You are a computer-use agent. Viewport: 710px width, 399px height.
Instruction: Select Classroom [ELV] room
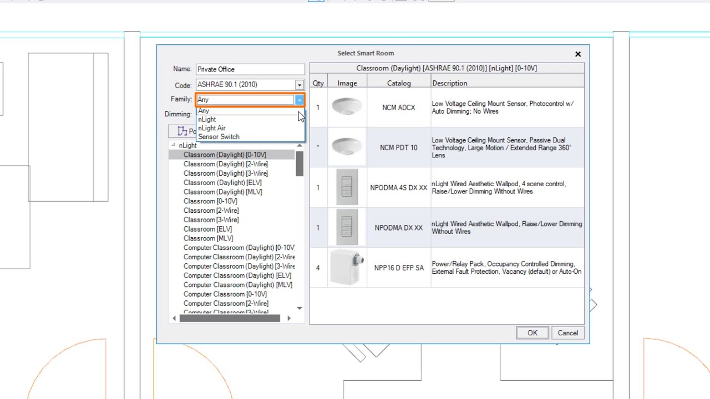pos(208,229)
